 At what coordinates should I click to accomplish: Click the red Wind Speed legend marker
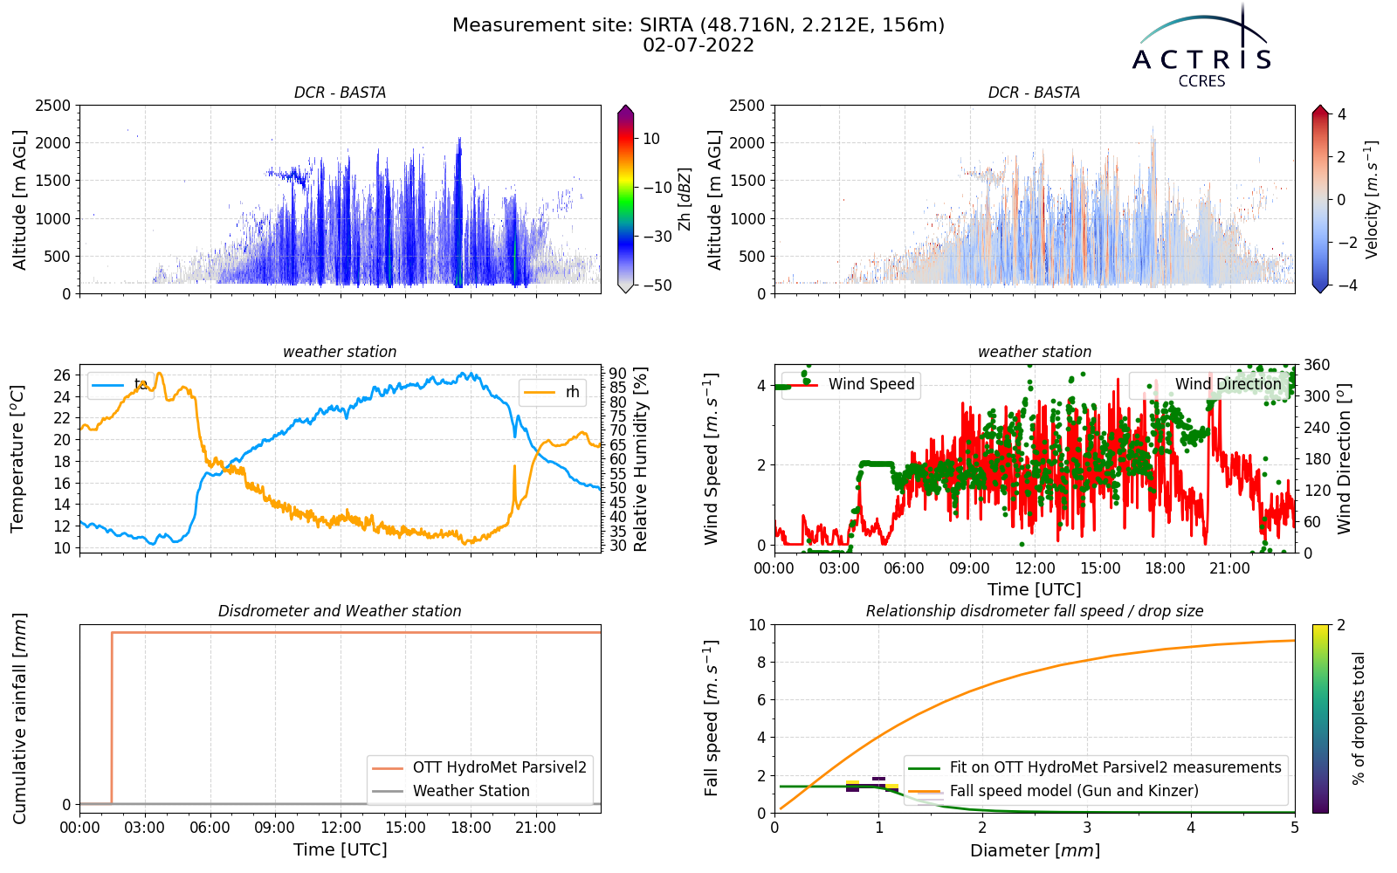click(803, 384)
